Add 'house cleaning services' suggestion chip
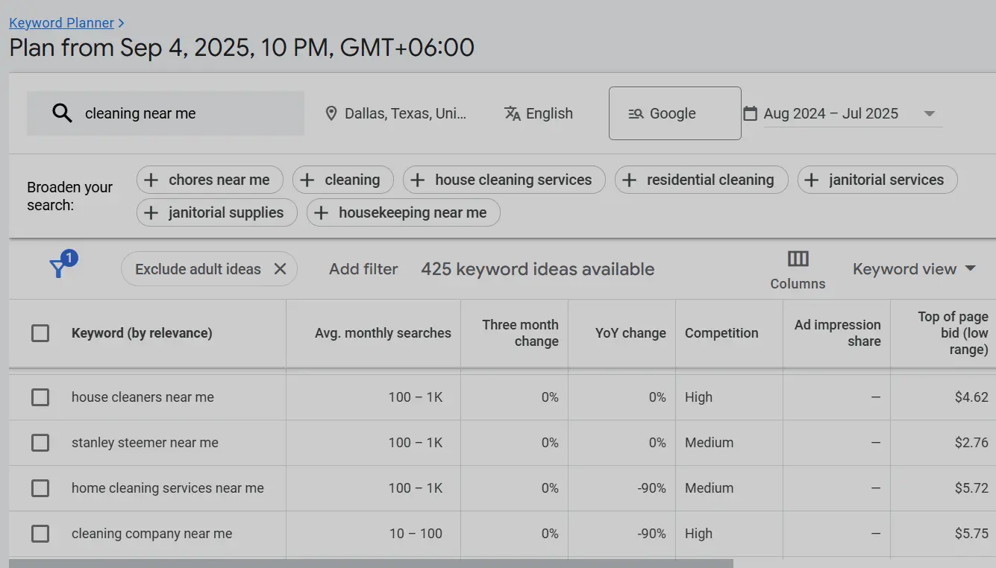The width and height of the screenshot is (996, 568). click(x=504, y=180)
